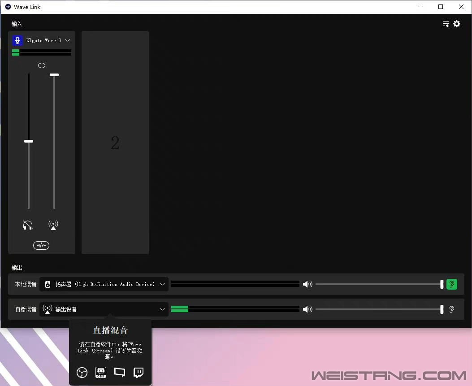Mute the 直播混音 output speaker icon

tap(307, 309)
